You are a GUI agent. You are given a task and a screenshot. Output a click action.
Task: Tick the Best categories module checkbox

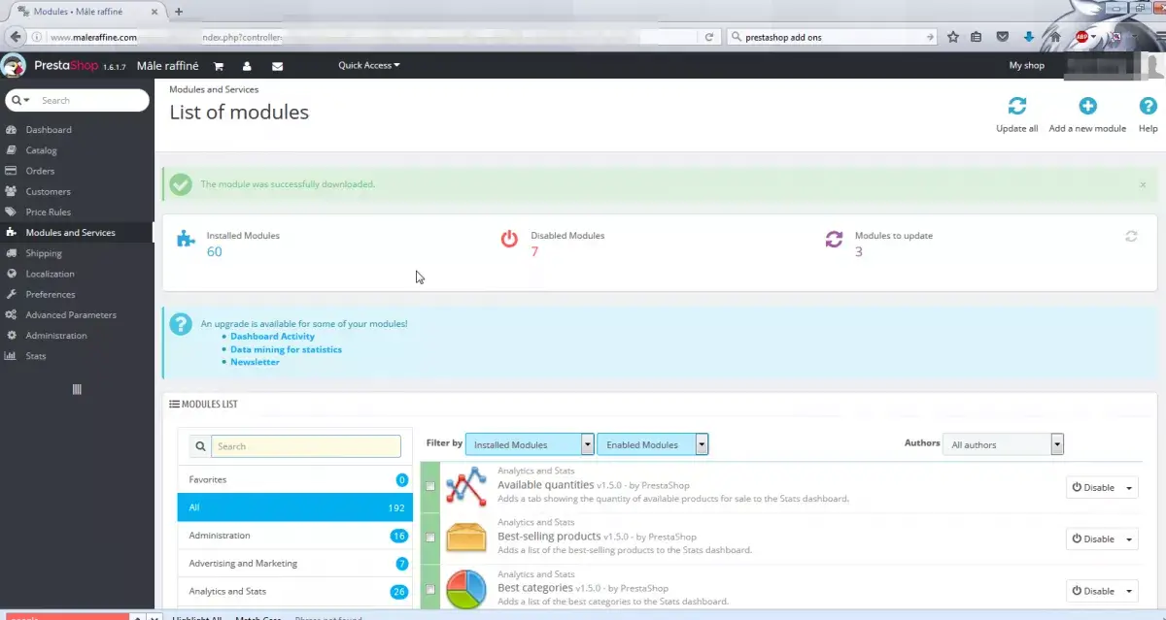point(430,590)
